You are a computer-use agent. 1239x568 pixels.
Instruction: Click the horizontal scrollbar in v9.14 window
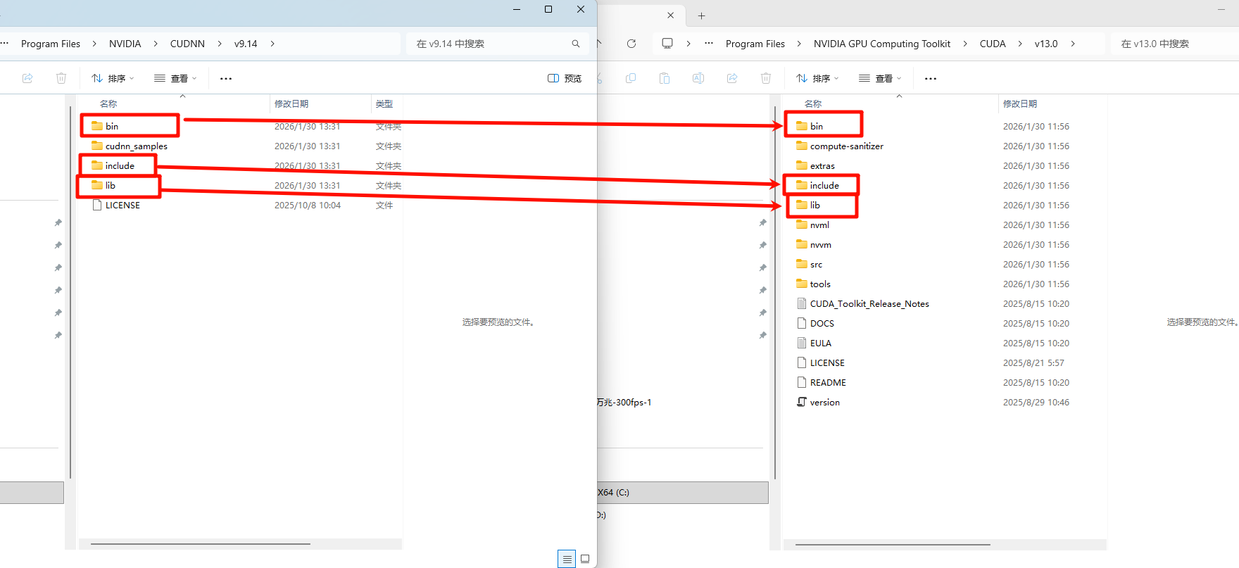[x=201, y=544]
